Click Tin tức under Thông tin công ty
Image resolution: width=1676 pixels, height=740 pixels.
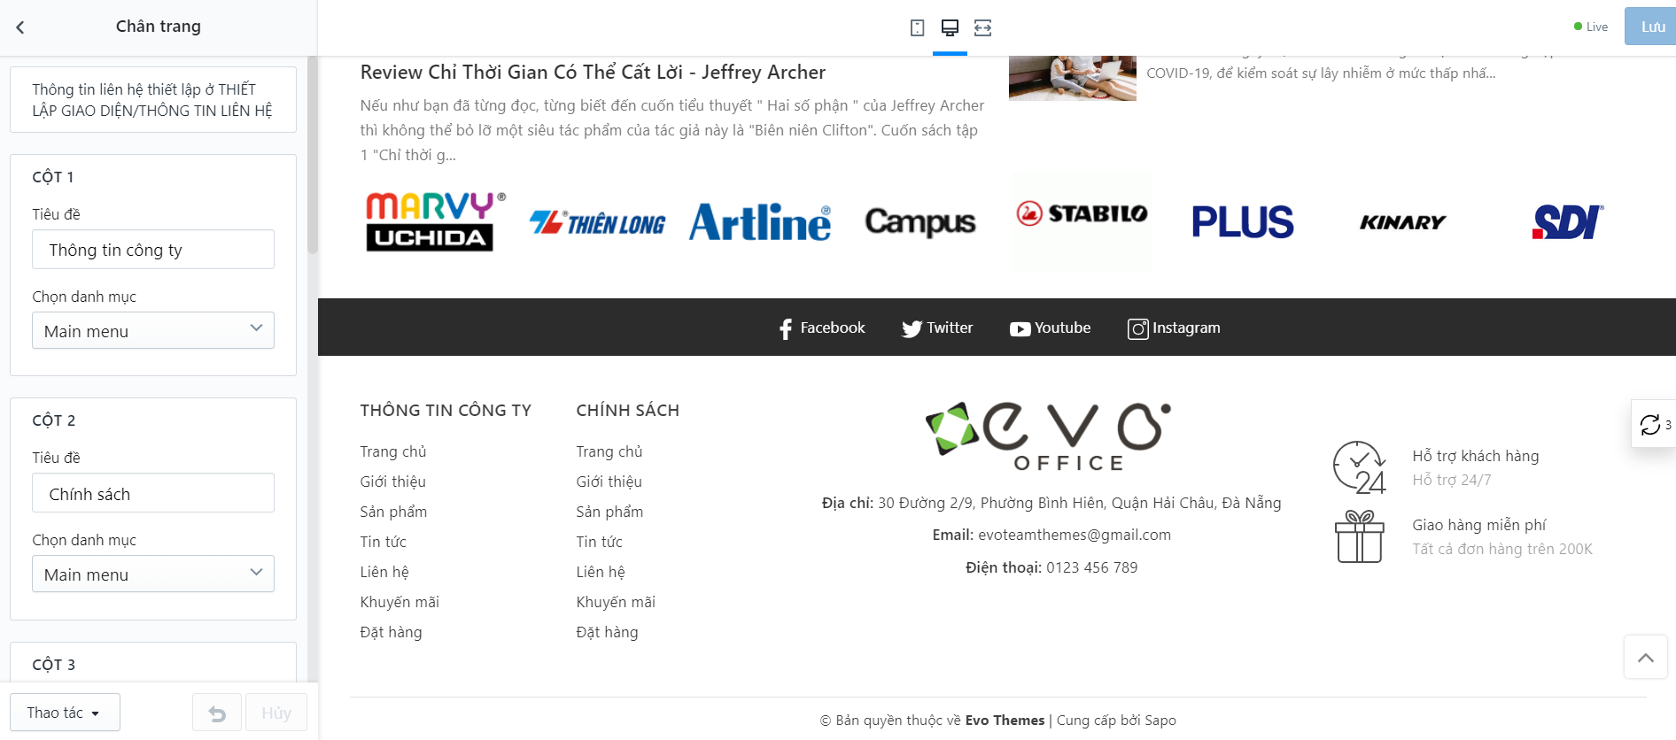[384, 542]
